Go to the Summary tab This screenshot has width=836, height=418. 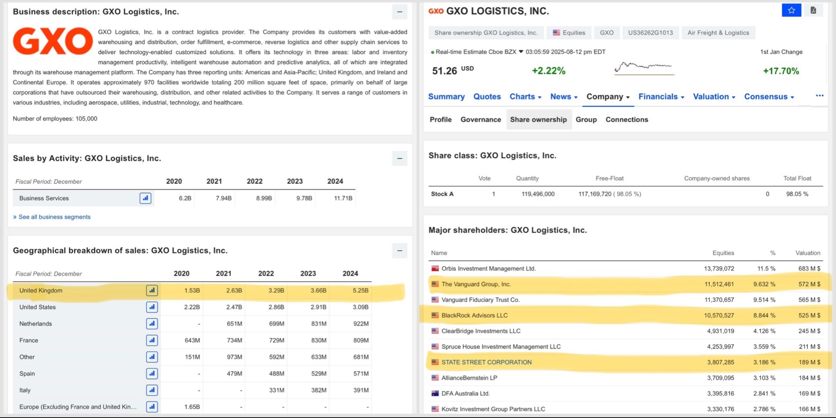click(x=446, y=96)
